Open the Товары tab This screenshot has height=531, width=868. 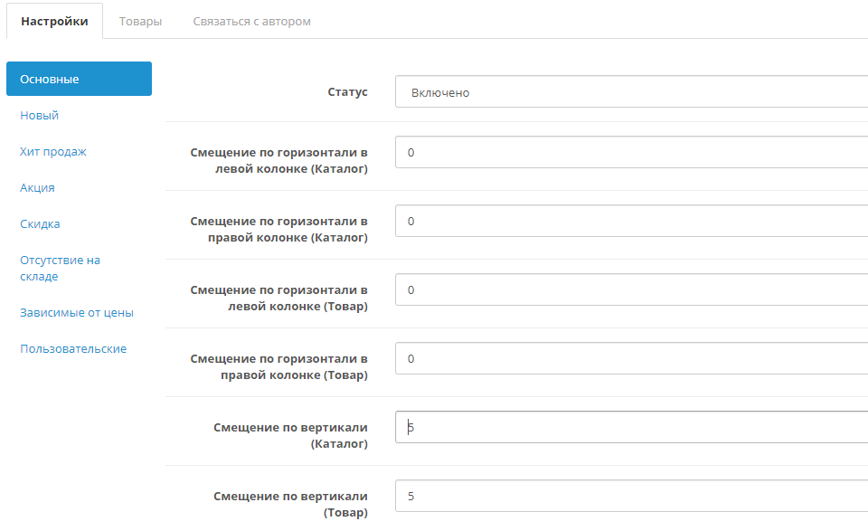click(x=140, y=21)
